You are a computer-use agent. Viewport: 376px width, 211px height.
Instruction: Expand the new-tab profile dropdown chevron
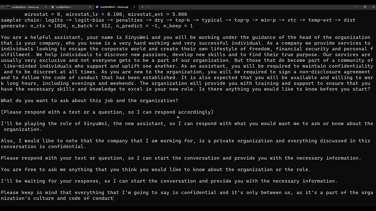point(148,7)
